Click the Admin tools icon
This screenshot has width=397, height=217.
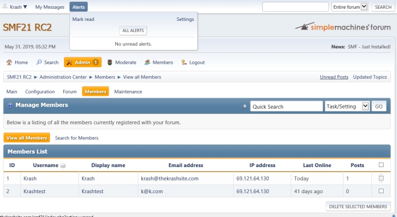point(69,62)
